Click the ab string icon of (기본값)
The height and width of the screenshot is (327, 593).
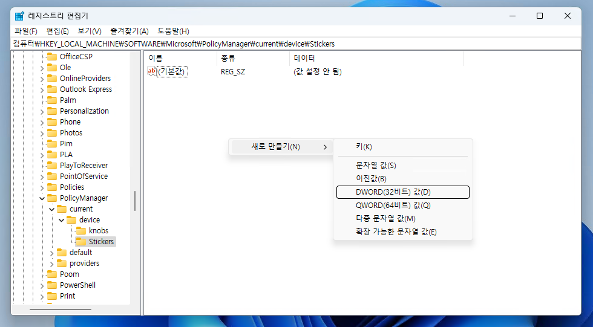tap(151, 71)
